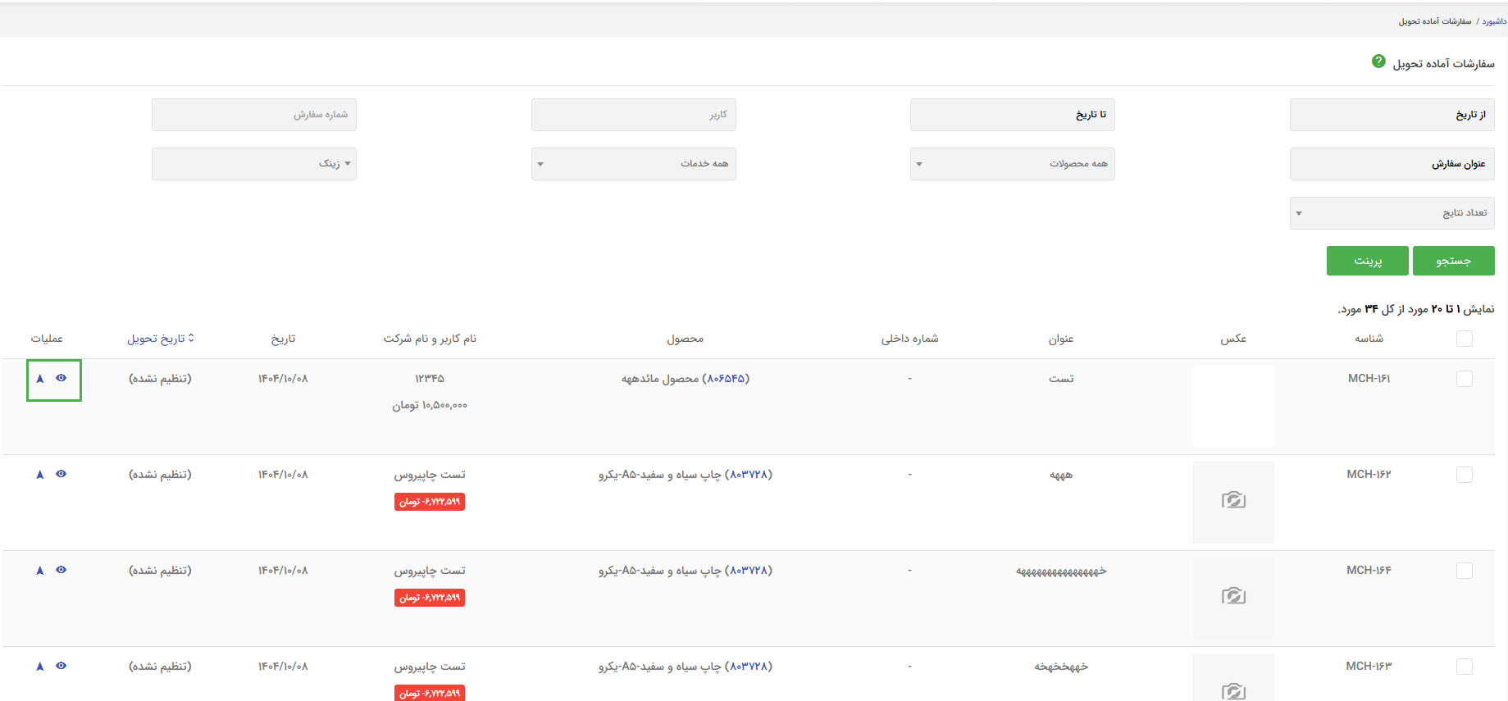
Task: Click the camera placeholder image for MCH-164
Action: click(1232, 597)
